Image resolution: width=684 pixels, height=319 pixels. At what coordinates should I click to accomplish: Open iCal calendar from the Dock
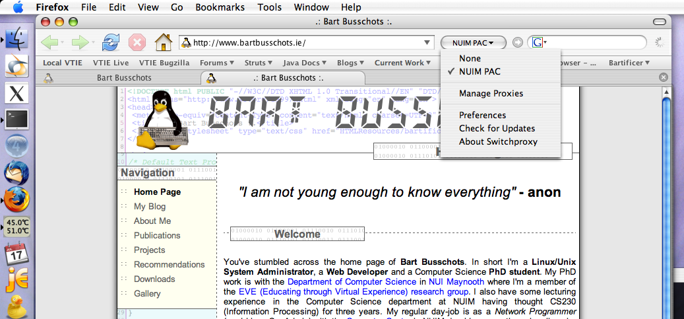pos(16,253)
